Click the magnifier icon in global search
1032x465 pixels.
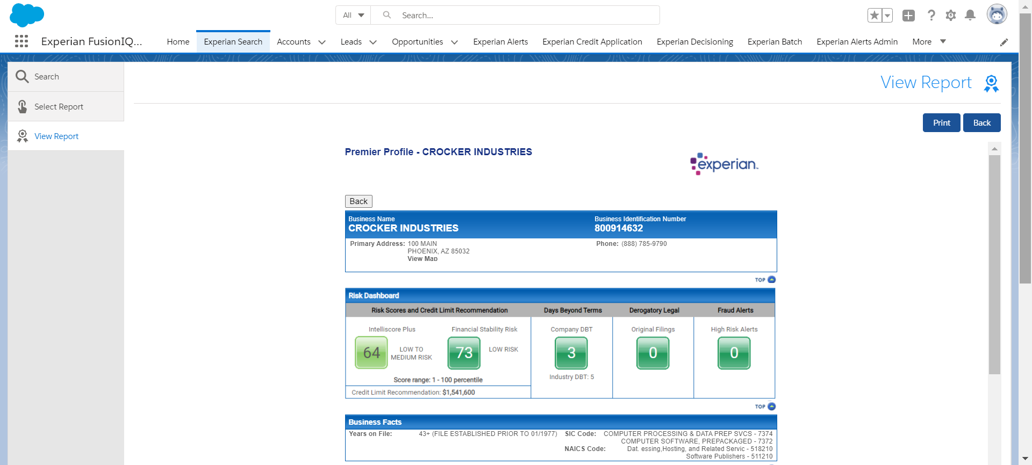click(386, 15)
